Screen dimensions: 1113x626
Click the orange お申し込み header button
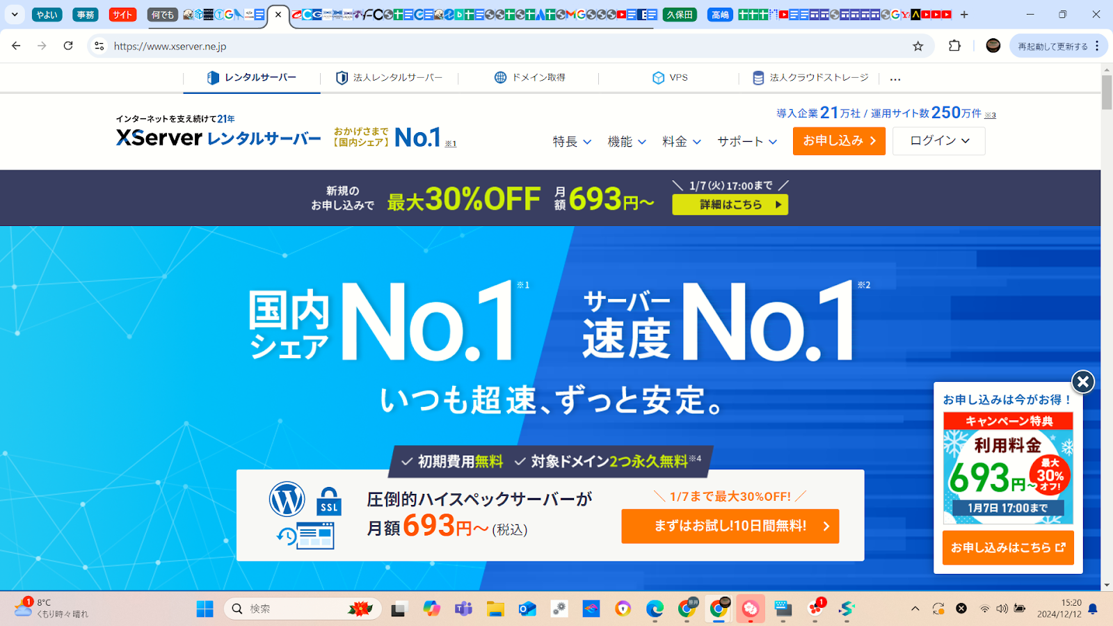pyautogui.click(x=839, y=141)
